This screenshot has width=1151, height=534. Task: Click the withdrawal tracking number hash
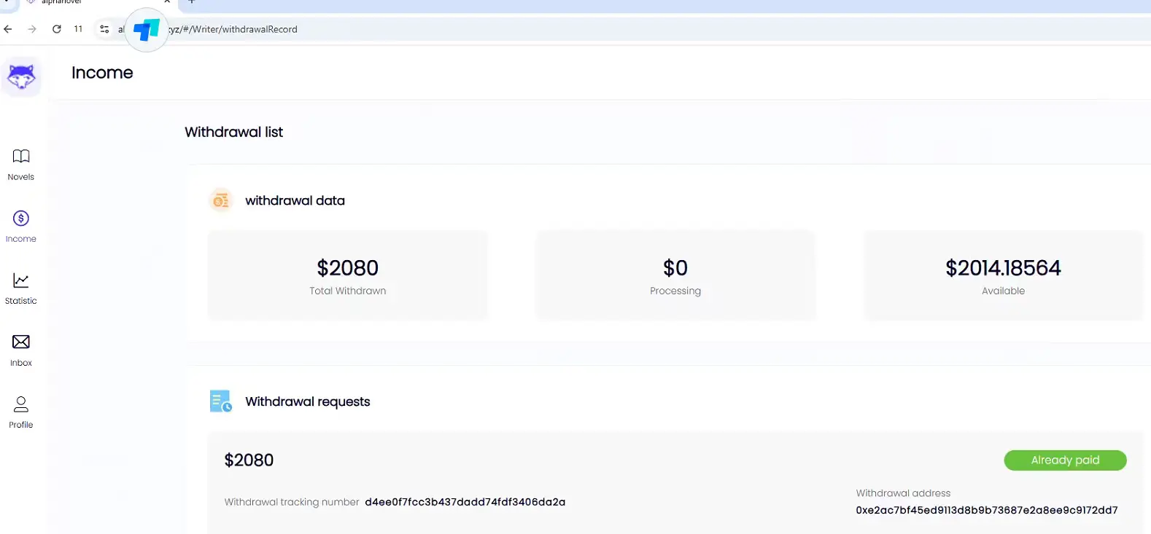465,502
